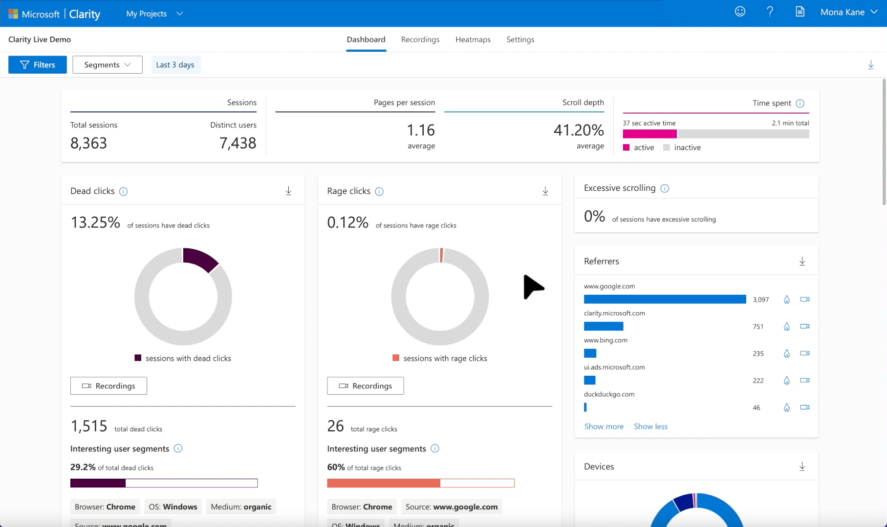Download the Rage clicks card data
This screenshot has height=527, width=887.
(545, 191)
